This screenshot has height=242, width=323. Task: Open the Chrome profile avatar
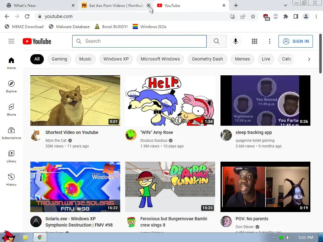click(x=306, y=16)
